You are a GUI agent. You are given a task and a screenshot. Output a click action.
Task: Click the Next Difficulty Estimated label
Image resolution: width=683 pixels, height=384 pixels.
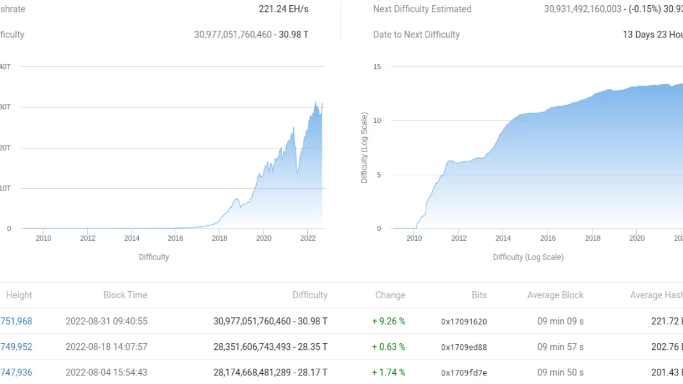pos(422,9)
